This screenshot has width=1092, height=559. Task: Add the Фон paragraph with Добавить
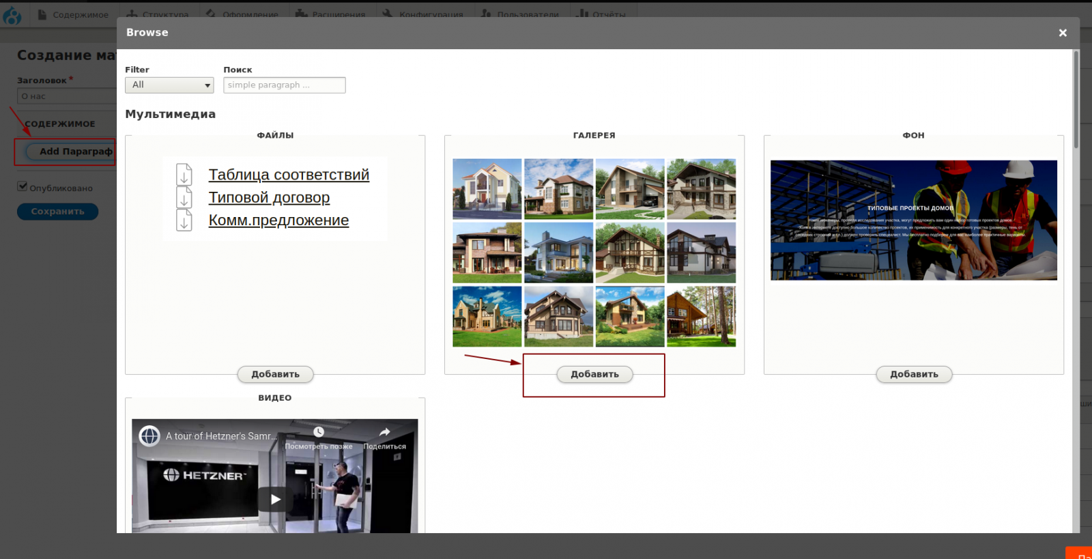click(914, 374)
